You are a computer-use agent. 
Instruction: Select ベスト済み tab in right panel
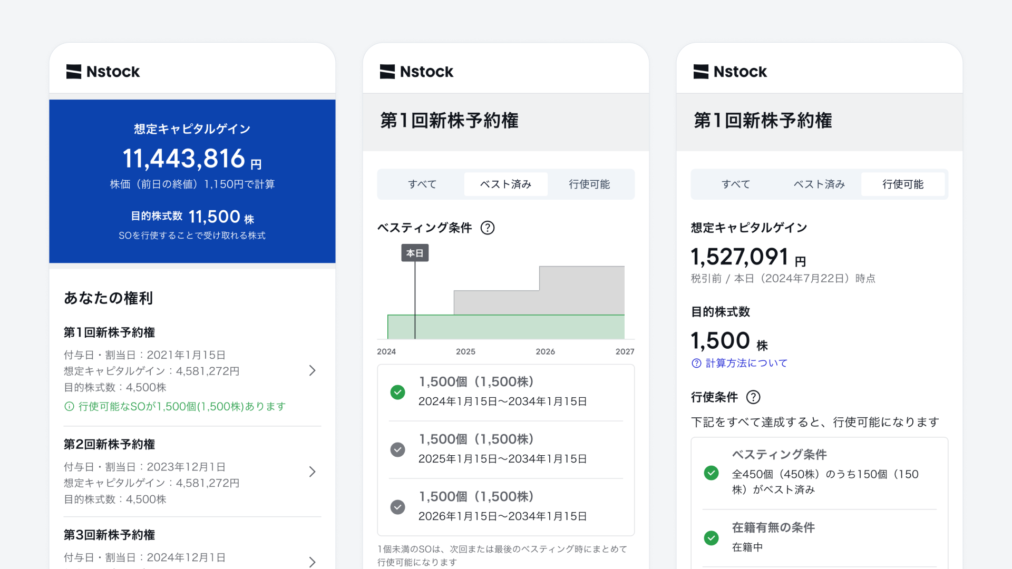tap(819, 184)
